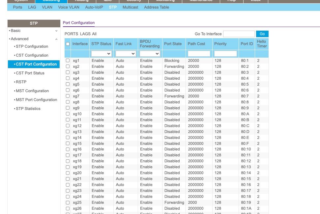This screenshot has height=214, width=320.
Task: Mark the xg26 row checkbox
Action: coord(68,208)
